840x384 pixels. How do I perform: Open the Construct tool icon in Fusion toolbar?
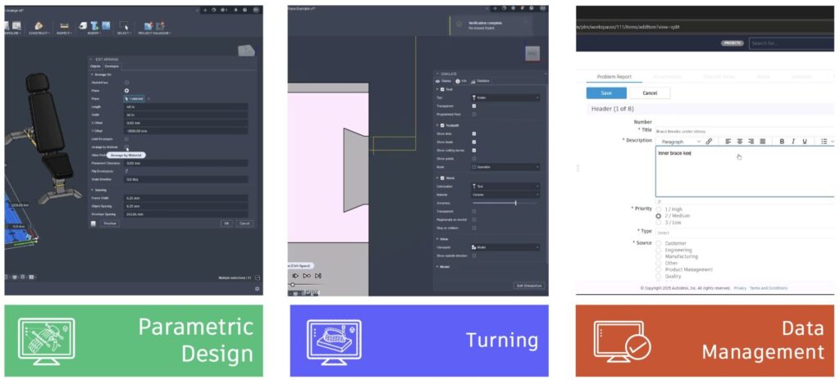pos(38,25)
